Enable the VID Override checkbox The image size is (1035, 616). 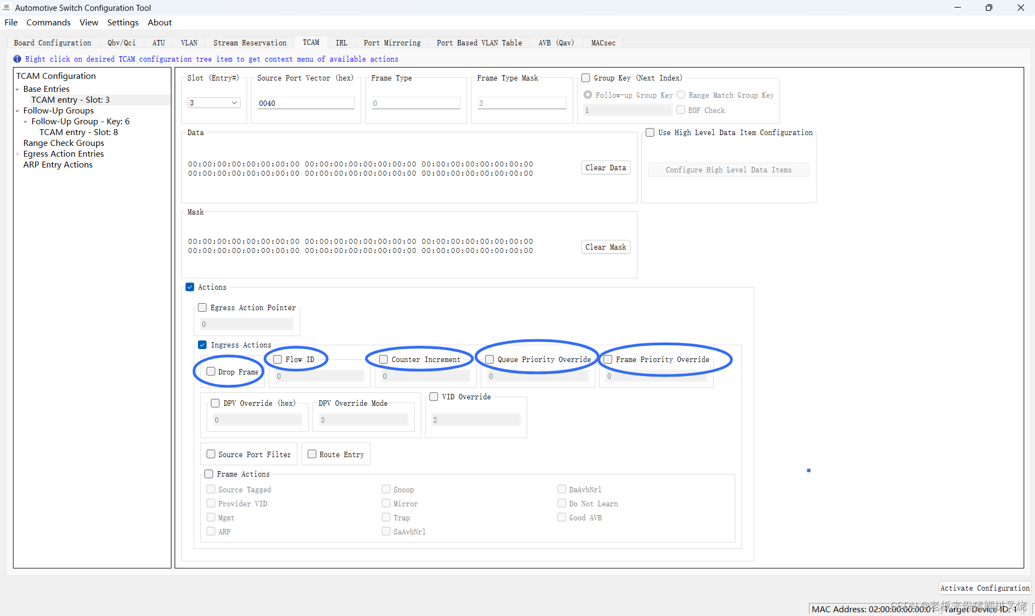tap(434, 397)
